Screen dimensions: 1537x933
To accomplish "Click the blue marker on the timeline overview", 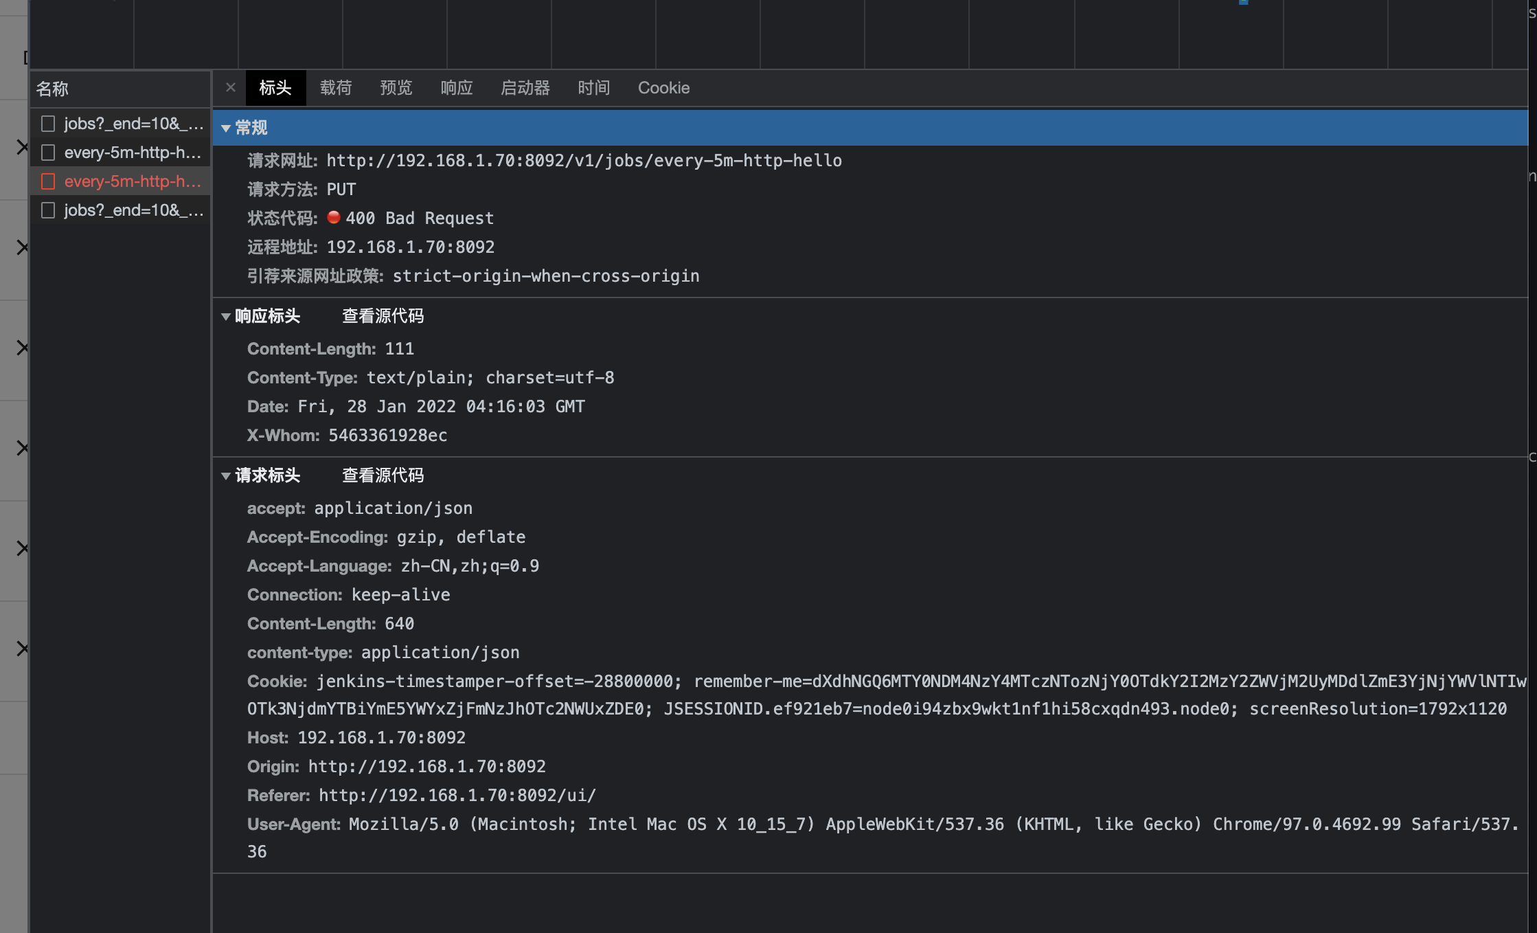I will (x=1243, y=2).
